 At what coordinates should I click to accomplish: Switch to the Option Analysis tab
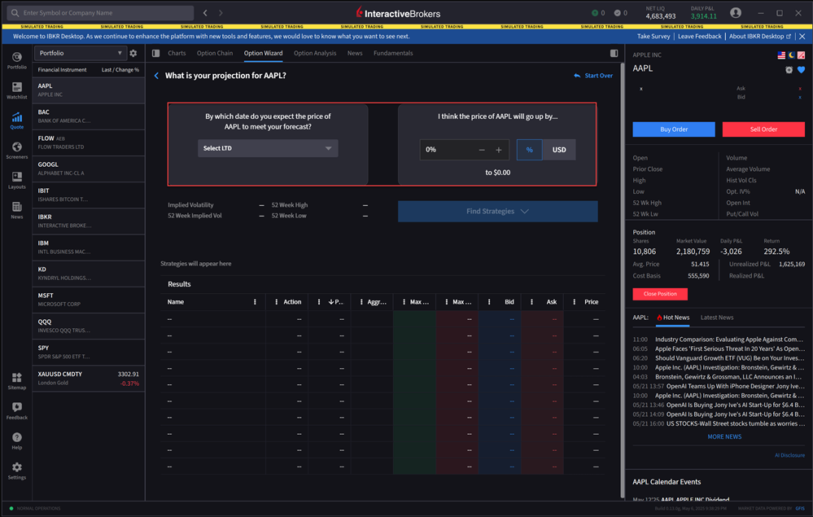coord(315,53)
